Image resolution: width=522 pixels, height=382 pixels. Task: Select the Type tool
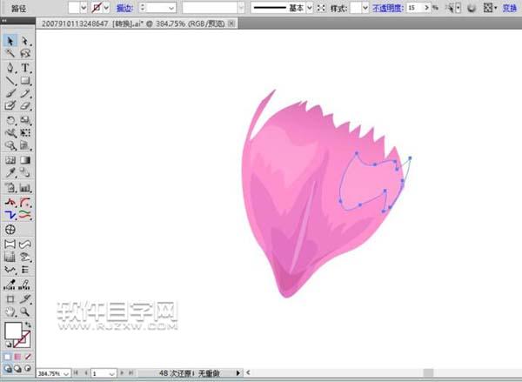click(x=24, y=67)
